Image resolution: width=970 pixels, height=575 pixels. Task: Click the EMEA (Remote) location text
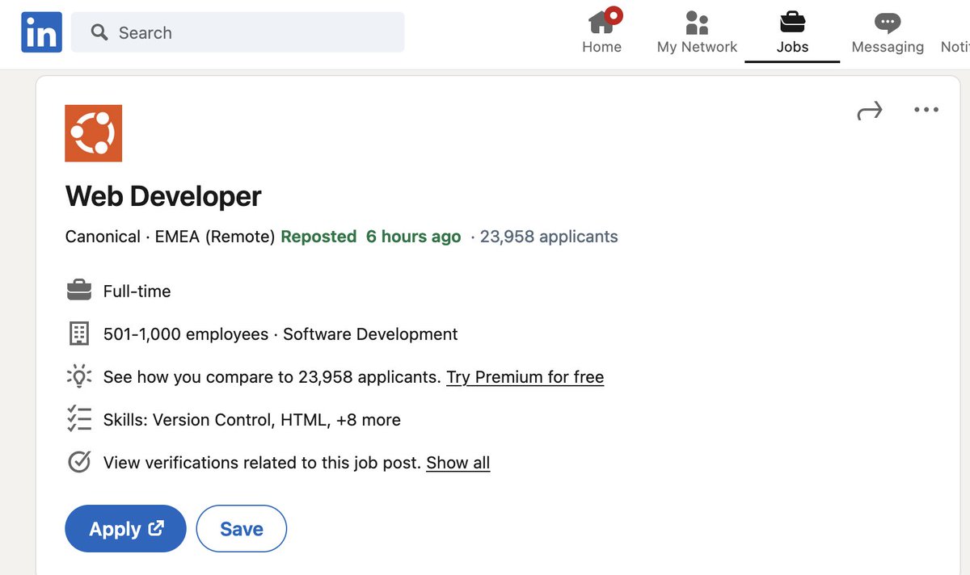coord(215,237)
